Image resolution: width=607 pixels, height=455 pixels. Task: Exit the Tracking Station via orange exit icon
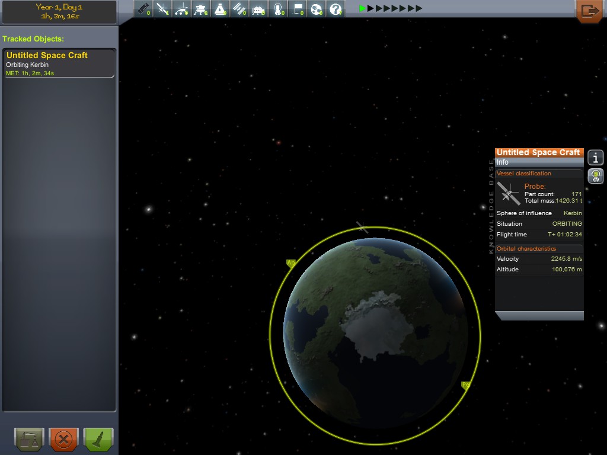pyautogui.click(x=589, y=11)
